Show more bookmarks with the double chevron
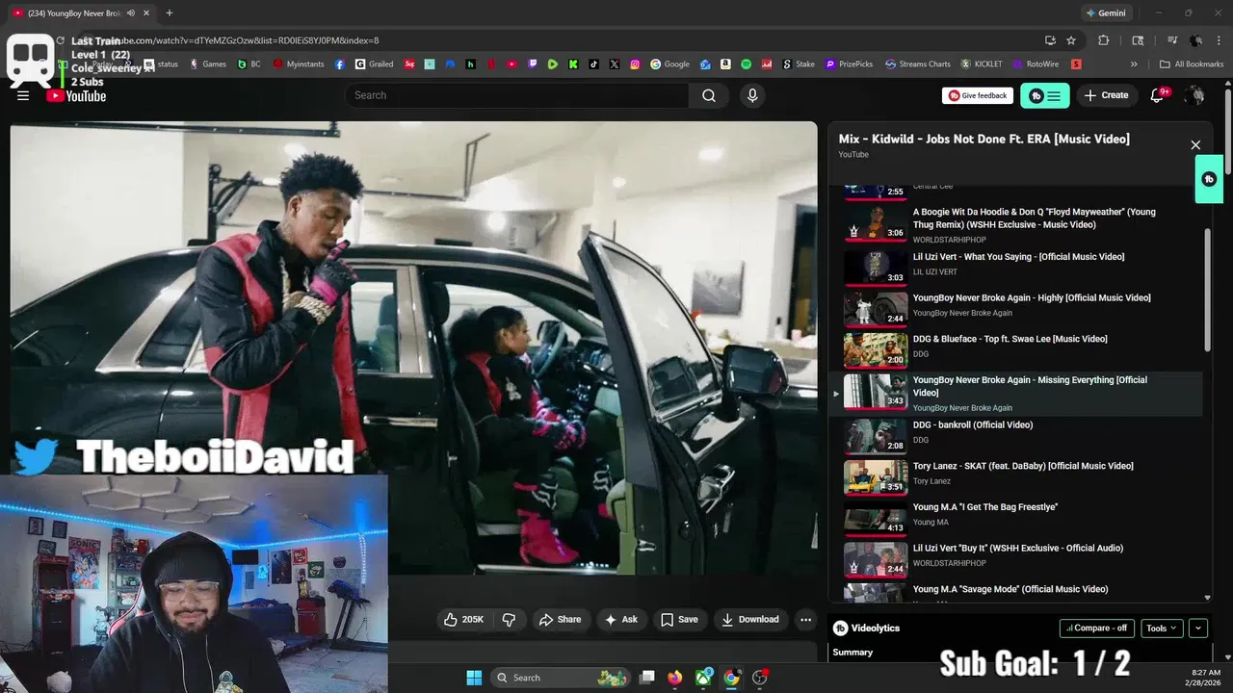 point(1134,64)
